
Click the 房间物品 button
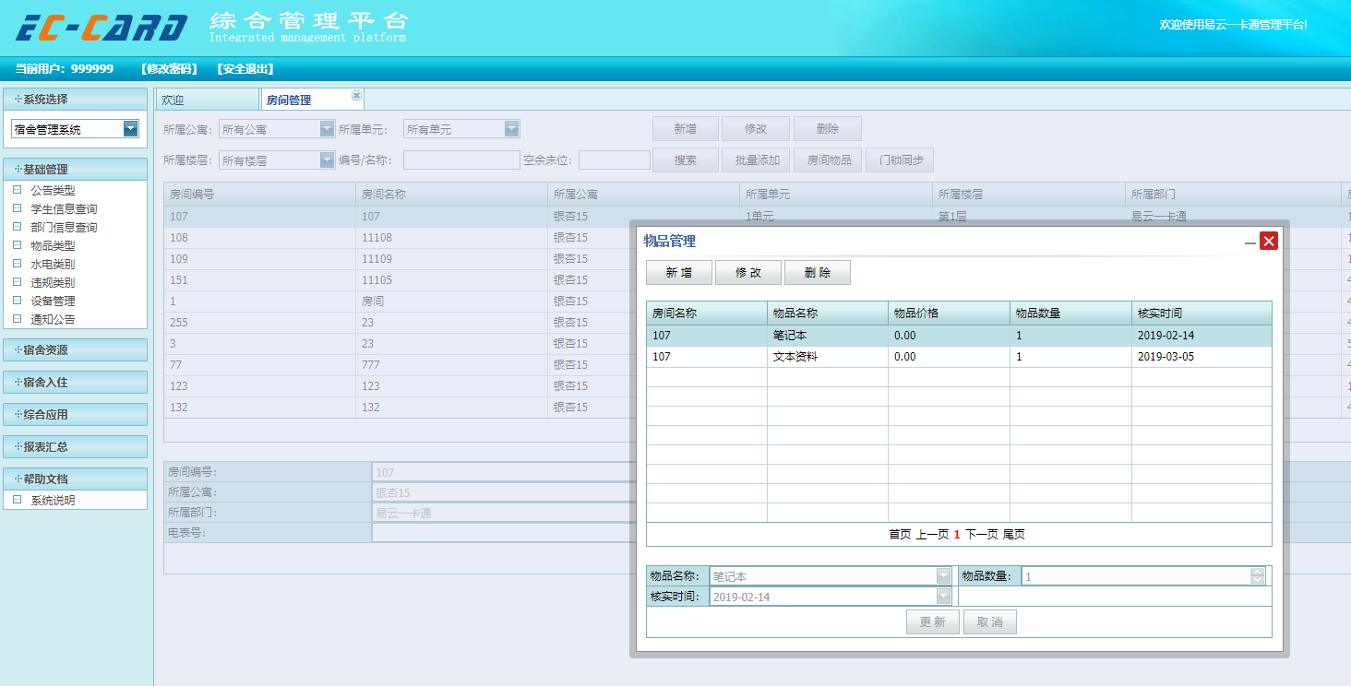pos(829,160)
